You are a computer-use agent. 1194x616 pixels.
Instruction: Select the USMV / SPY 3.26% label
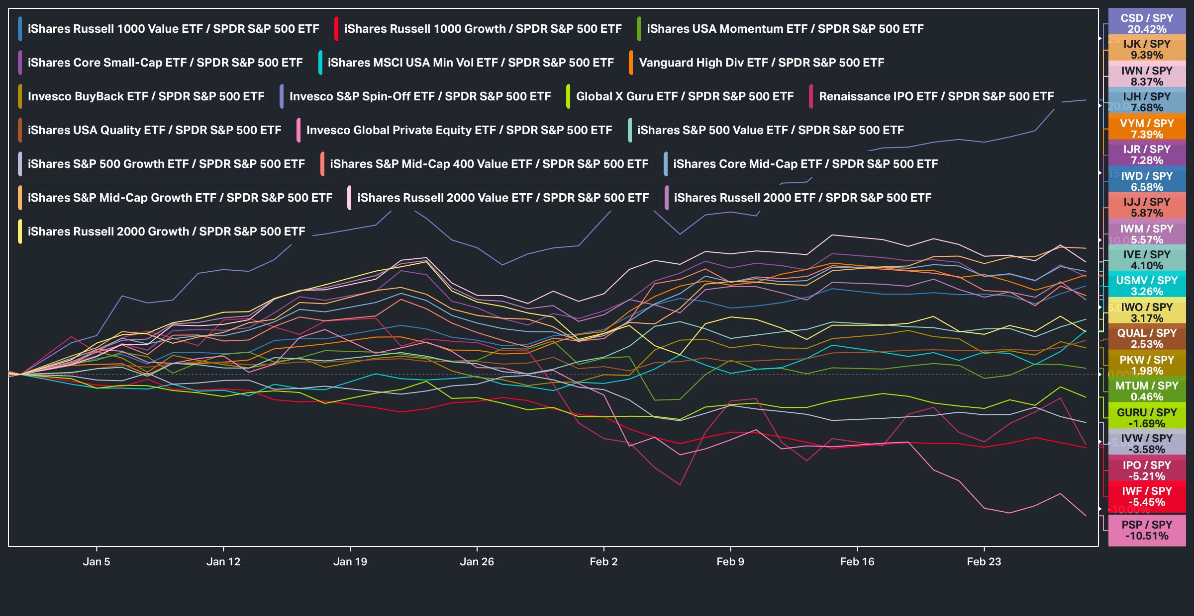[1147, 286]
